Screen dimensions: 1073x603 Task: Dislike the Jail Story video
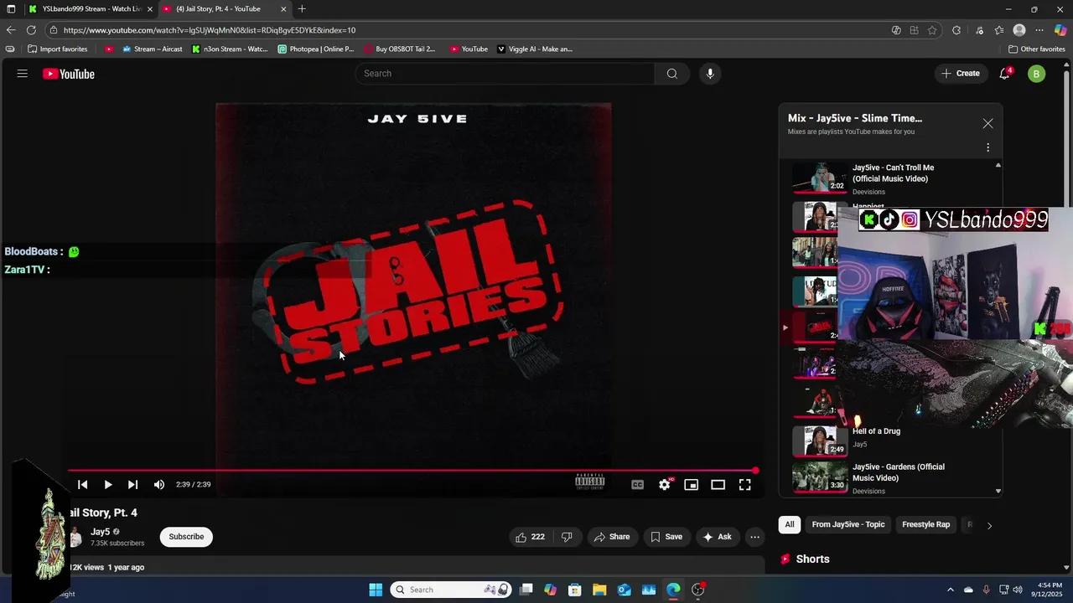(567, 537)
